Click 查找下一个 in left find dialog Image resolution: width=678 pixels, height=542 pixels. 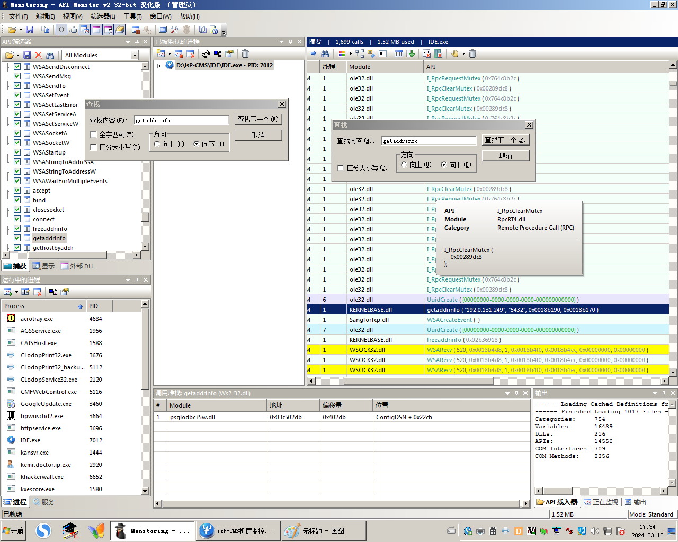pyautogui.click(x=258, y=119)
